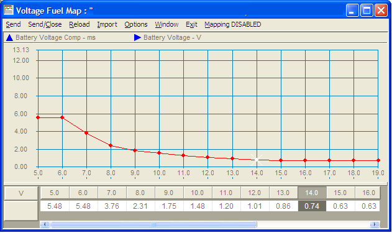This screenshot has height=233, width=392.
Task: Click the 13.0 column header
Action: coord(283,193)
